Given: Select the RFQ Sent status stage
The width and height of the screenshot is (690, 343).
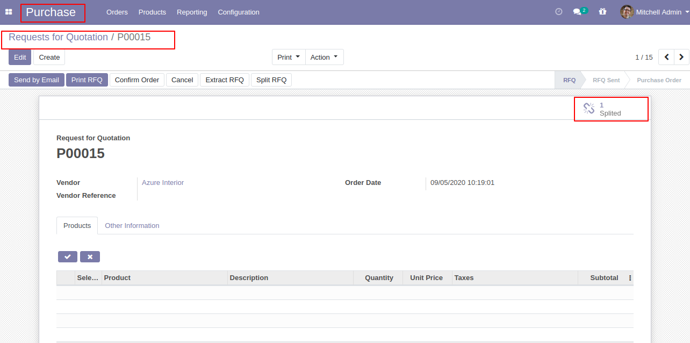Looking at the screenshot, I should point(606,80).
